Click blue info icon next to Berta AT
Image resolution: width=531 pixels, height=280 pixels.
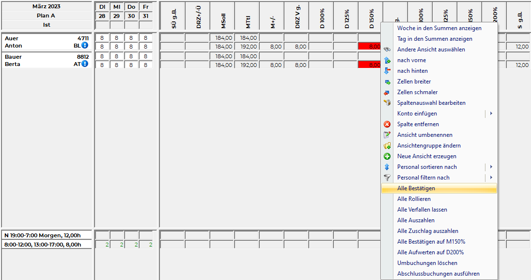click(85, 64)
